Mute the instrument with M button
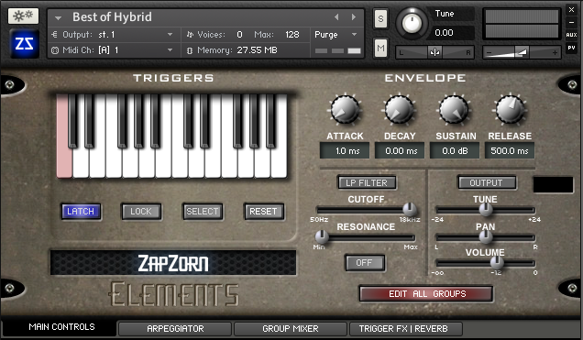Image resolution: width=583 pixels, height=340 pixels. tap(380, 48)
